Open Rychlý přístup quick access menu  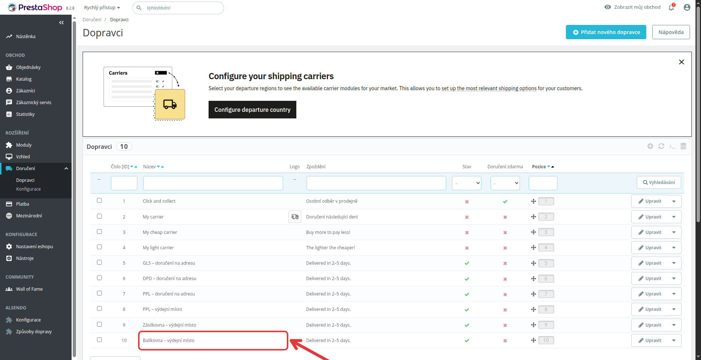102,8
